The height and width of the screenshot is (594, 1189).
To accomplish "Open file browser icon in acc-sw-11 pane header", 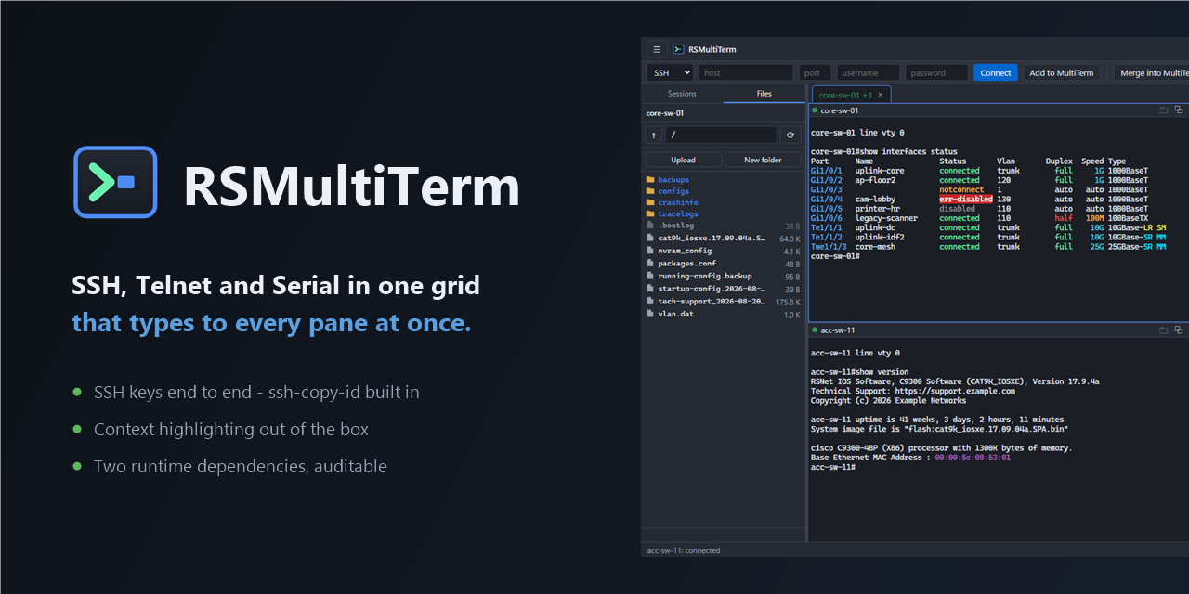I will [x=1164, y=329].
